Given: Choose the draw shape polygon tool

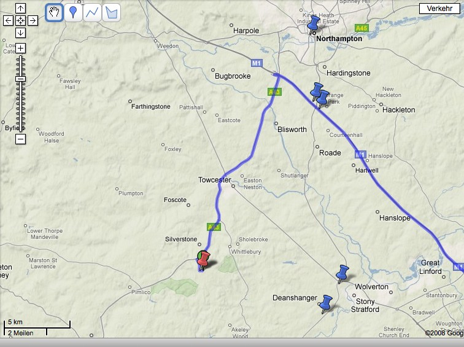Looking at the screenshot, I should pyautogui.click(x=111, y=12).
